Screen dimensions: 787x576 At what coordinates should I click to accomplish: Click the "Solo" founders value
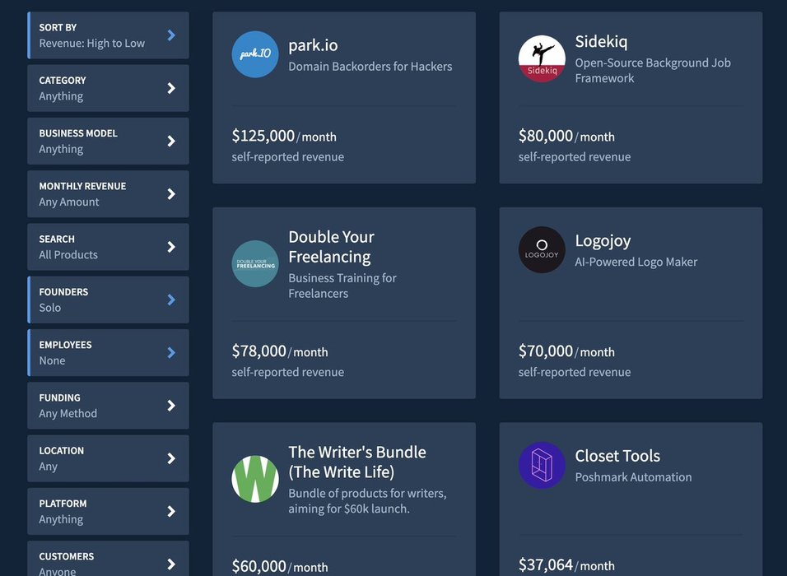point(49,308)
